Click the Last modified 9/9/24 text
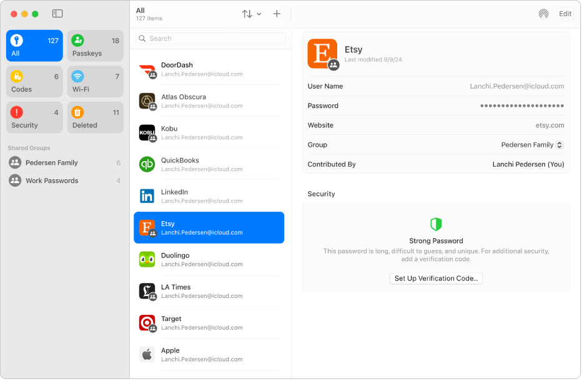Image resolution: width=582 pixels, height=381 pixels. (x=373, y=60)
